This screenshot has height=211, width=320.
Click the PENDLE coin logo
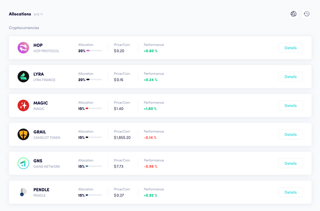(23, 192)
